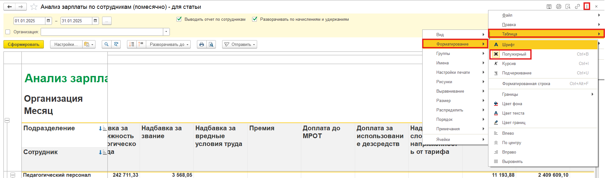This screenshot has width=605, height=178.
Task: Click the printer icon in title bar
Action: coord(558,6)
